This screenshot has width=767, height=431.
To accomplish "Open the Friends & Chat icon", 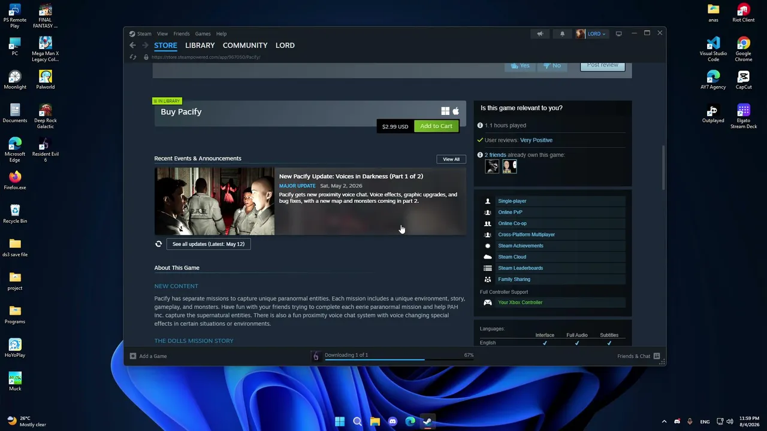I will point(657,356).
